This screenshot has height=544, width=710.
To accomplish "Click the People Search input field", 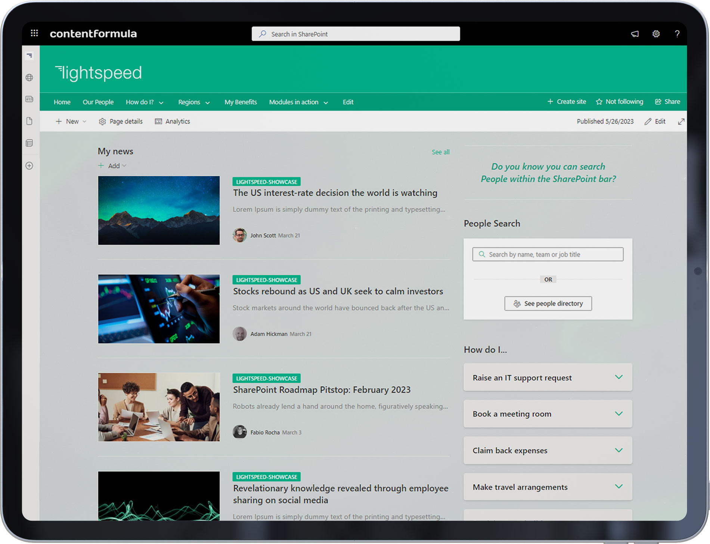I will tap(548, 254).
